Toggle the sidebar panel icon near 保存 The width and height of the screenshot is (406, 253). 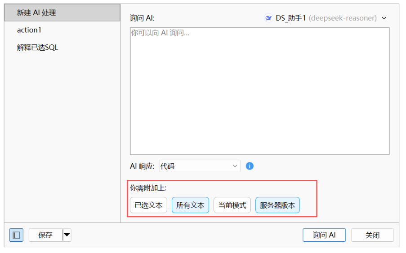(x=16, y=235)
